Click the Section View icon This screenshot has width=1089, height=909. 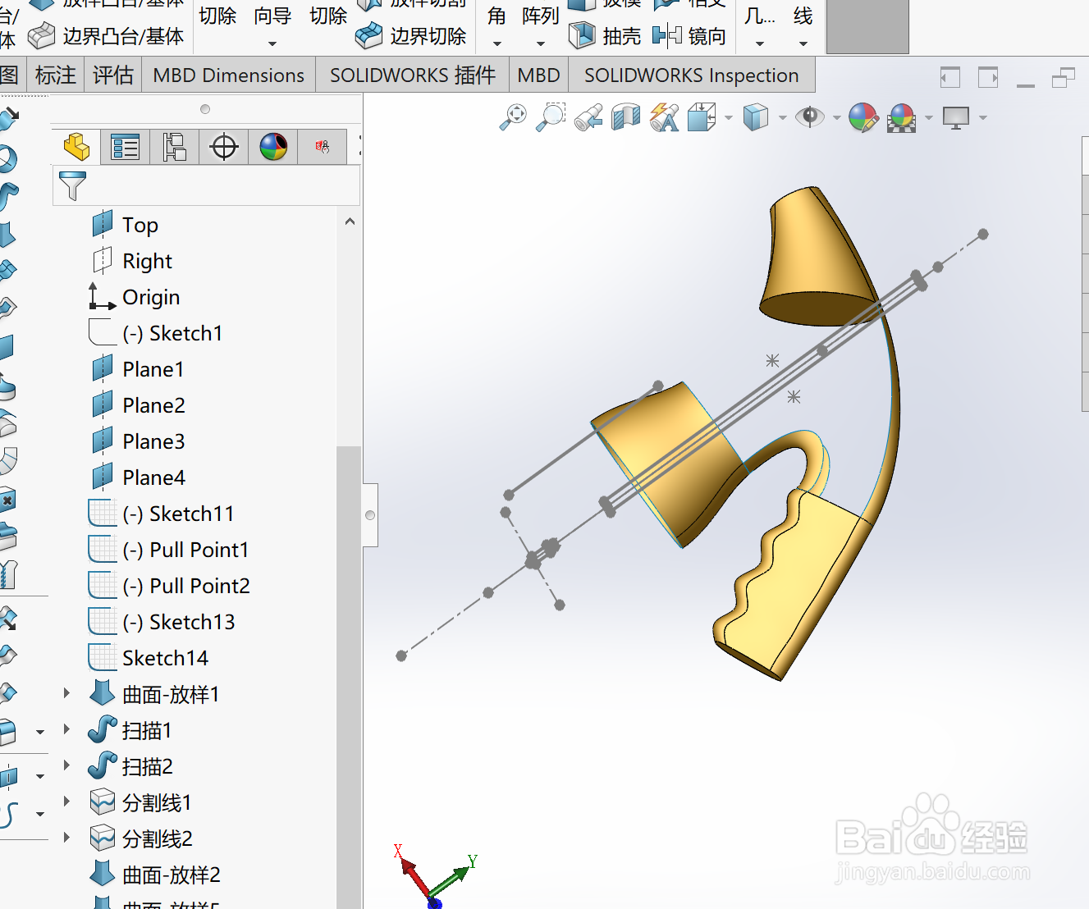tap(625, 117)
